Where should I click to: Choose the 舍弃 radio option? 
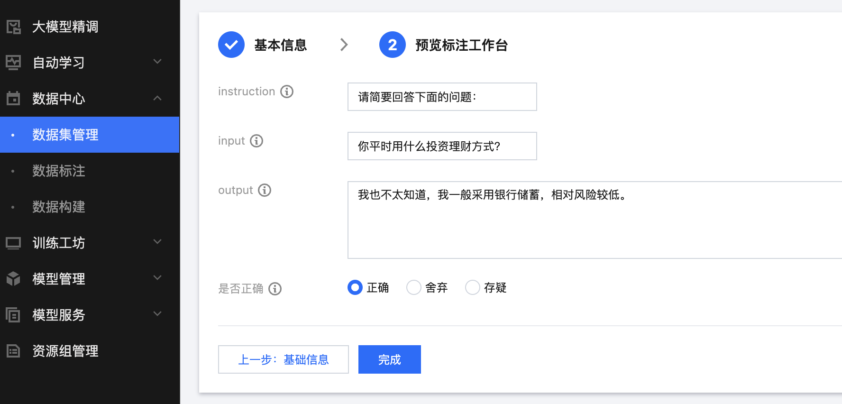click(x=414, y=287)
